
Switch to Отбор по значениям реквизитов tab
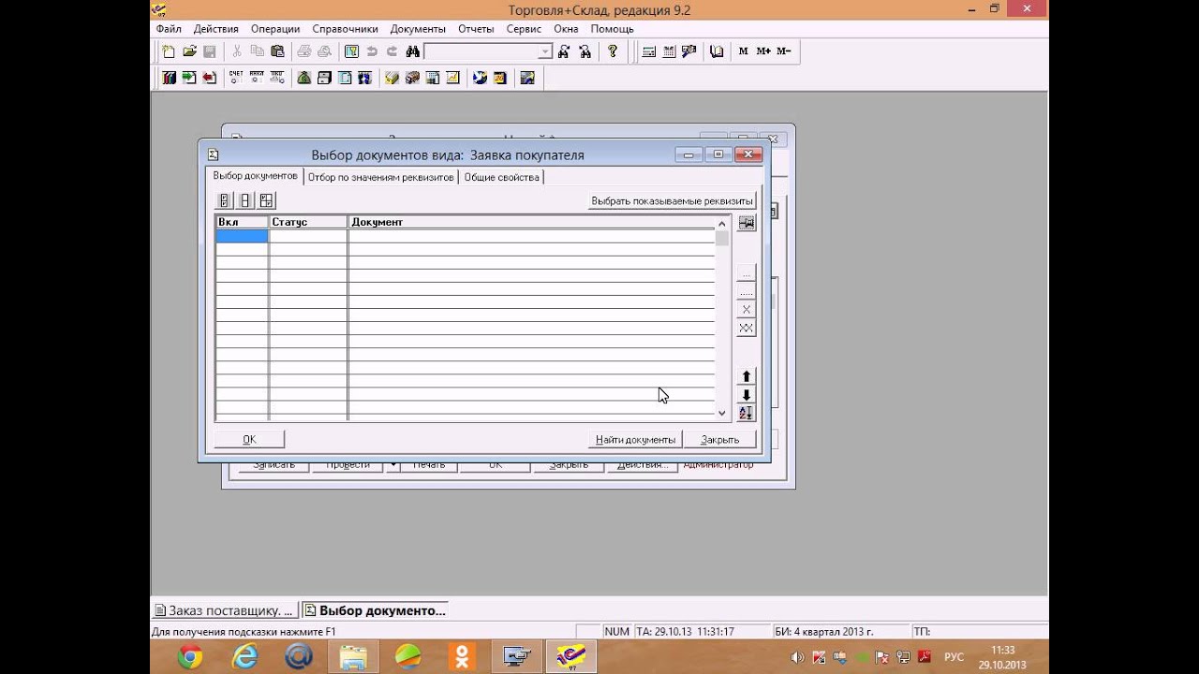click(x=380, y=177)
